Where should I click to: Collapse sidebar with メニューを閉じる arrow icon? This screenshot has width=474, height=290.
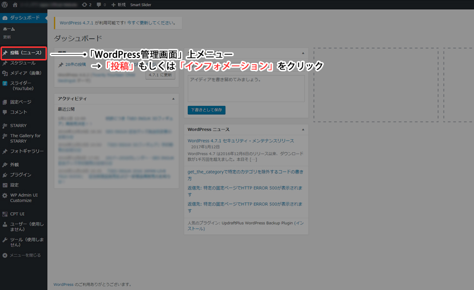(x=5, y=255)
